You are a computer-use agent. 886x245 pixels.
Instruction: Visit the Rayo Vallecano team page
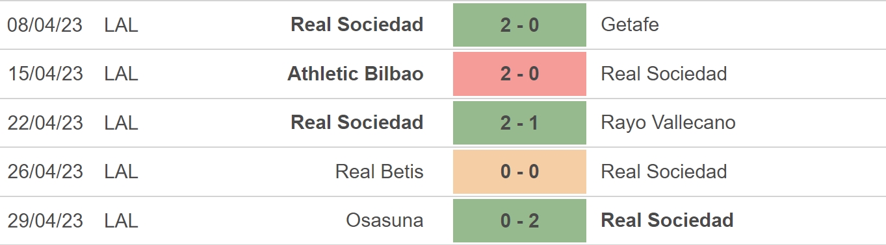(x=668, y=122)
